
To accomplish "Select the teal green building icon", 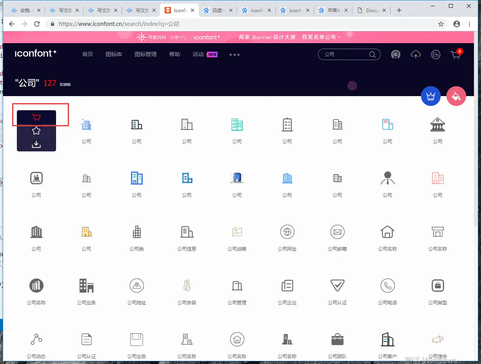I will [x=237, y=125].
